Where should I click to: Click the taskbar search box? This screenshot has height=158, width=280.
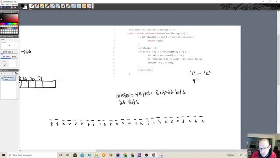pos(32,155)
